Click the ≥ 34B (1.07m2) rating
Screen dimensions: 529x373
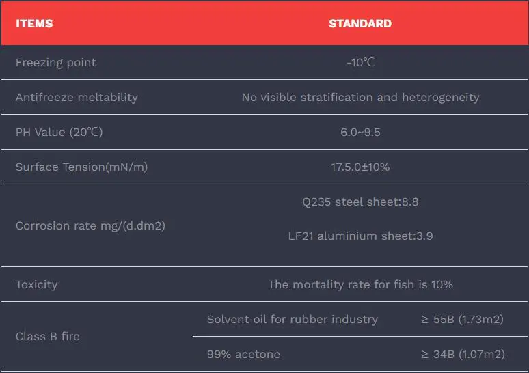462,354
